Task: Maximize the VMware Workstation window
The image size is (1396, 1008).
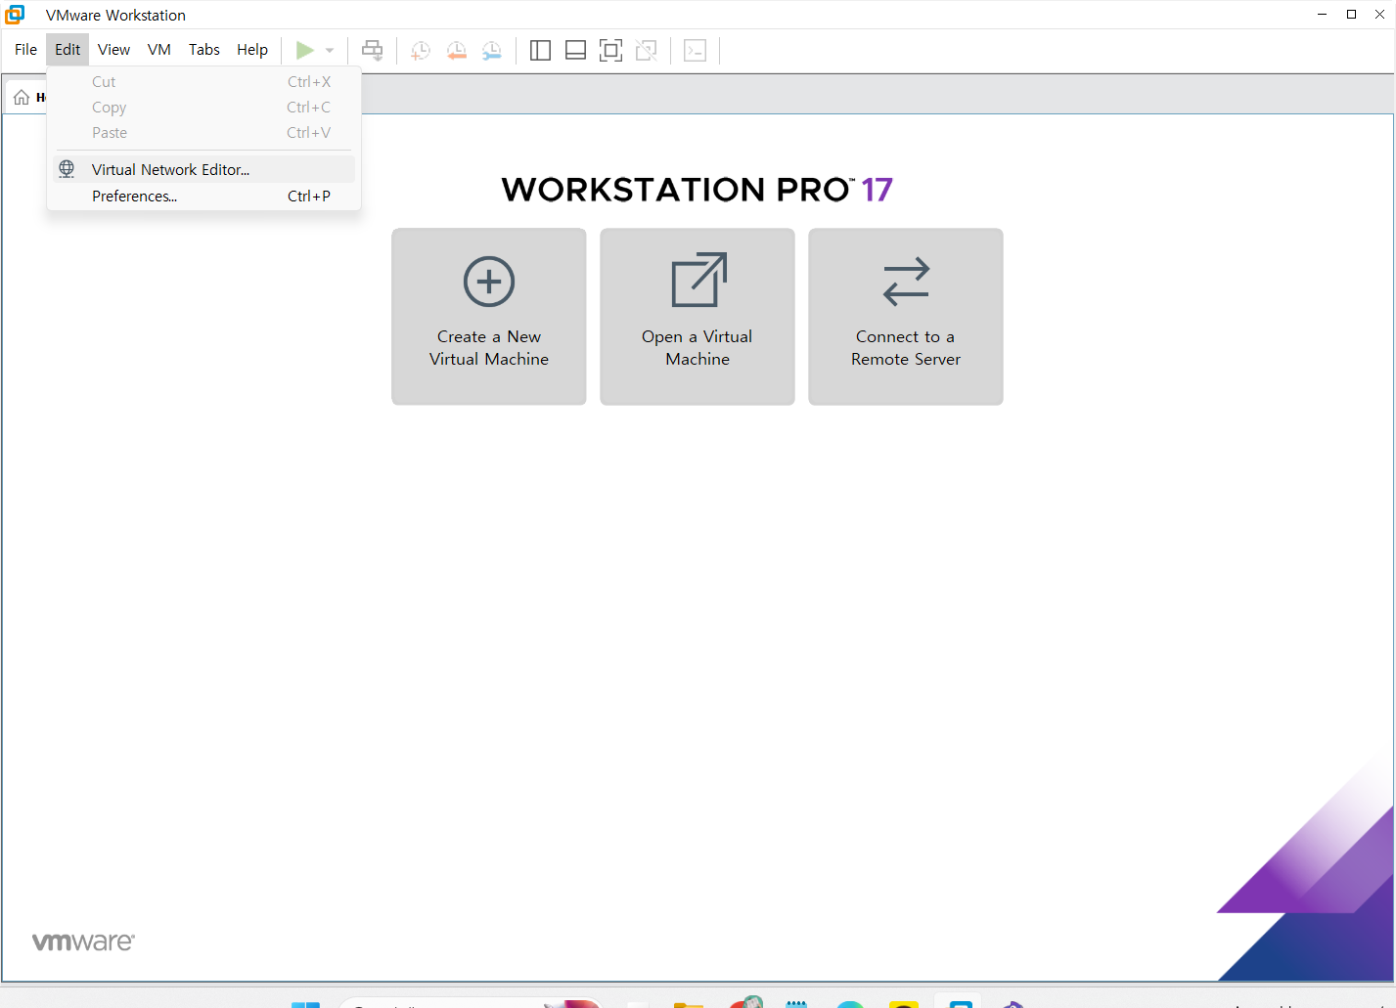Action: (1351, 15)
